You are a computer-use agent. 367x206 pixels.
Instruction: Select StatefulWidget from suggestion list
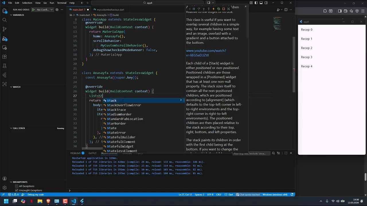[x=120, y=146]
